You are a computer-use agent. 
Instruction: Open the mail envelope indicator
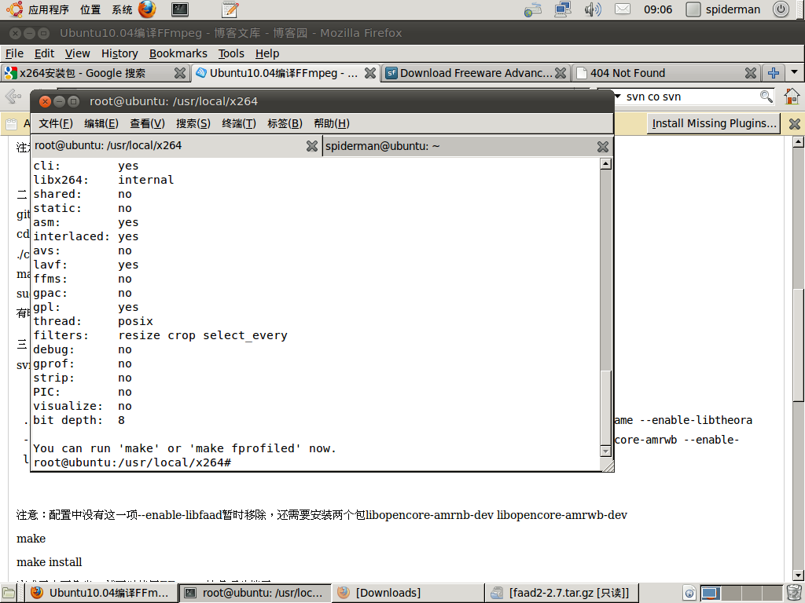coord(623,9)
